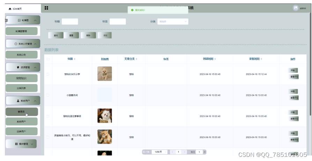312x161 pixels.
Task: Collapse the 系统公告管理 chevron
Action: pos(35,44)
